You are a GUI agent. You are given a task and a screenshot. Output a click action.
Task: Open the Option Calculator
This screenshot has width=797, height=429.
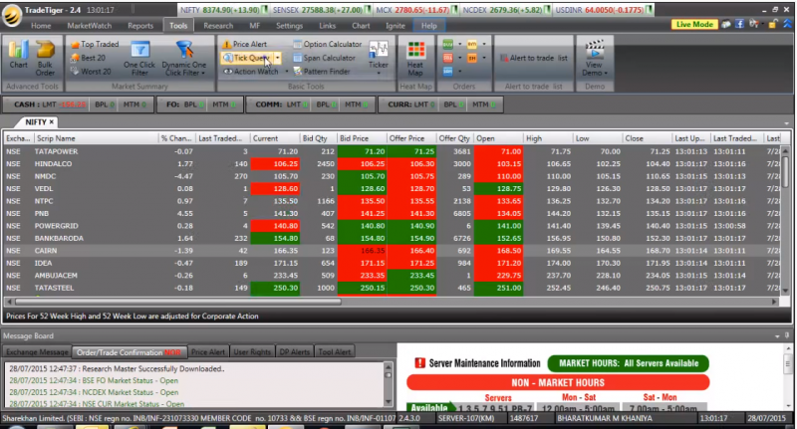click(328, 44)
